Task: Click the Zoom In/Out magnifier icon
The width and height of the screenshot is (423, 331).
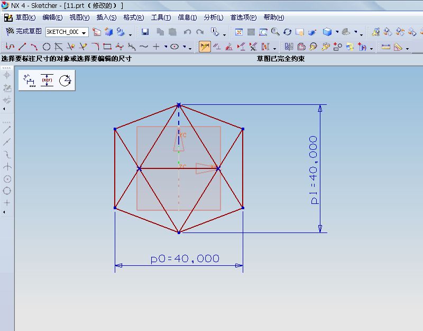Action: (275, 32)
